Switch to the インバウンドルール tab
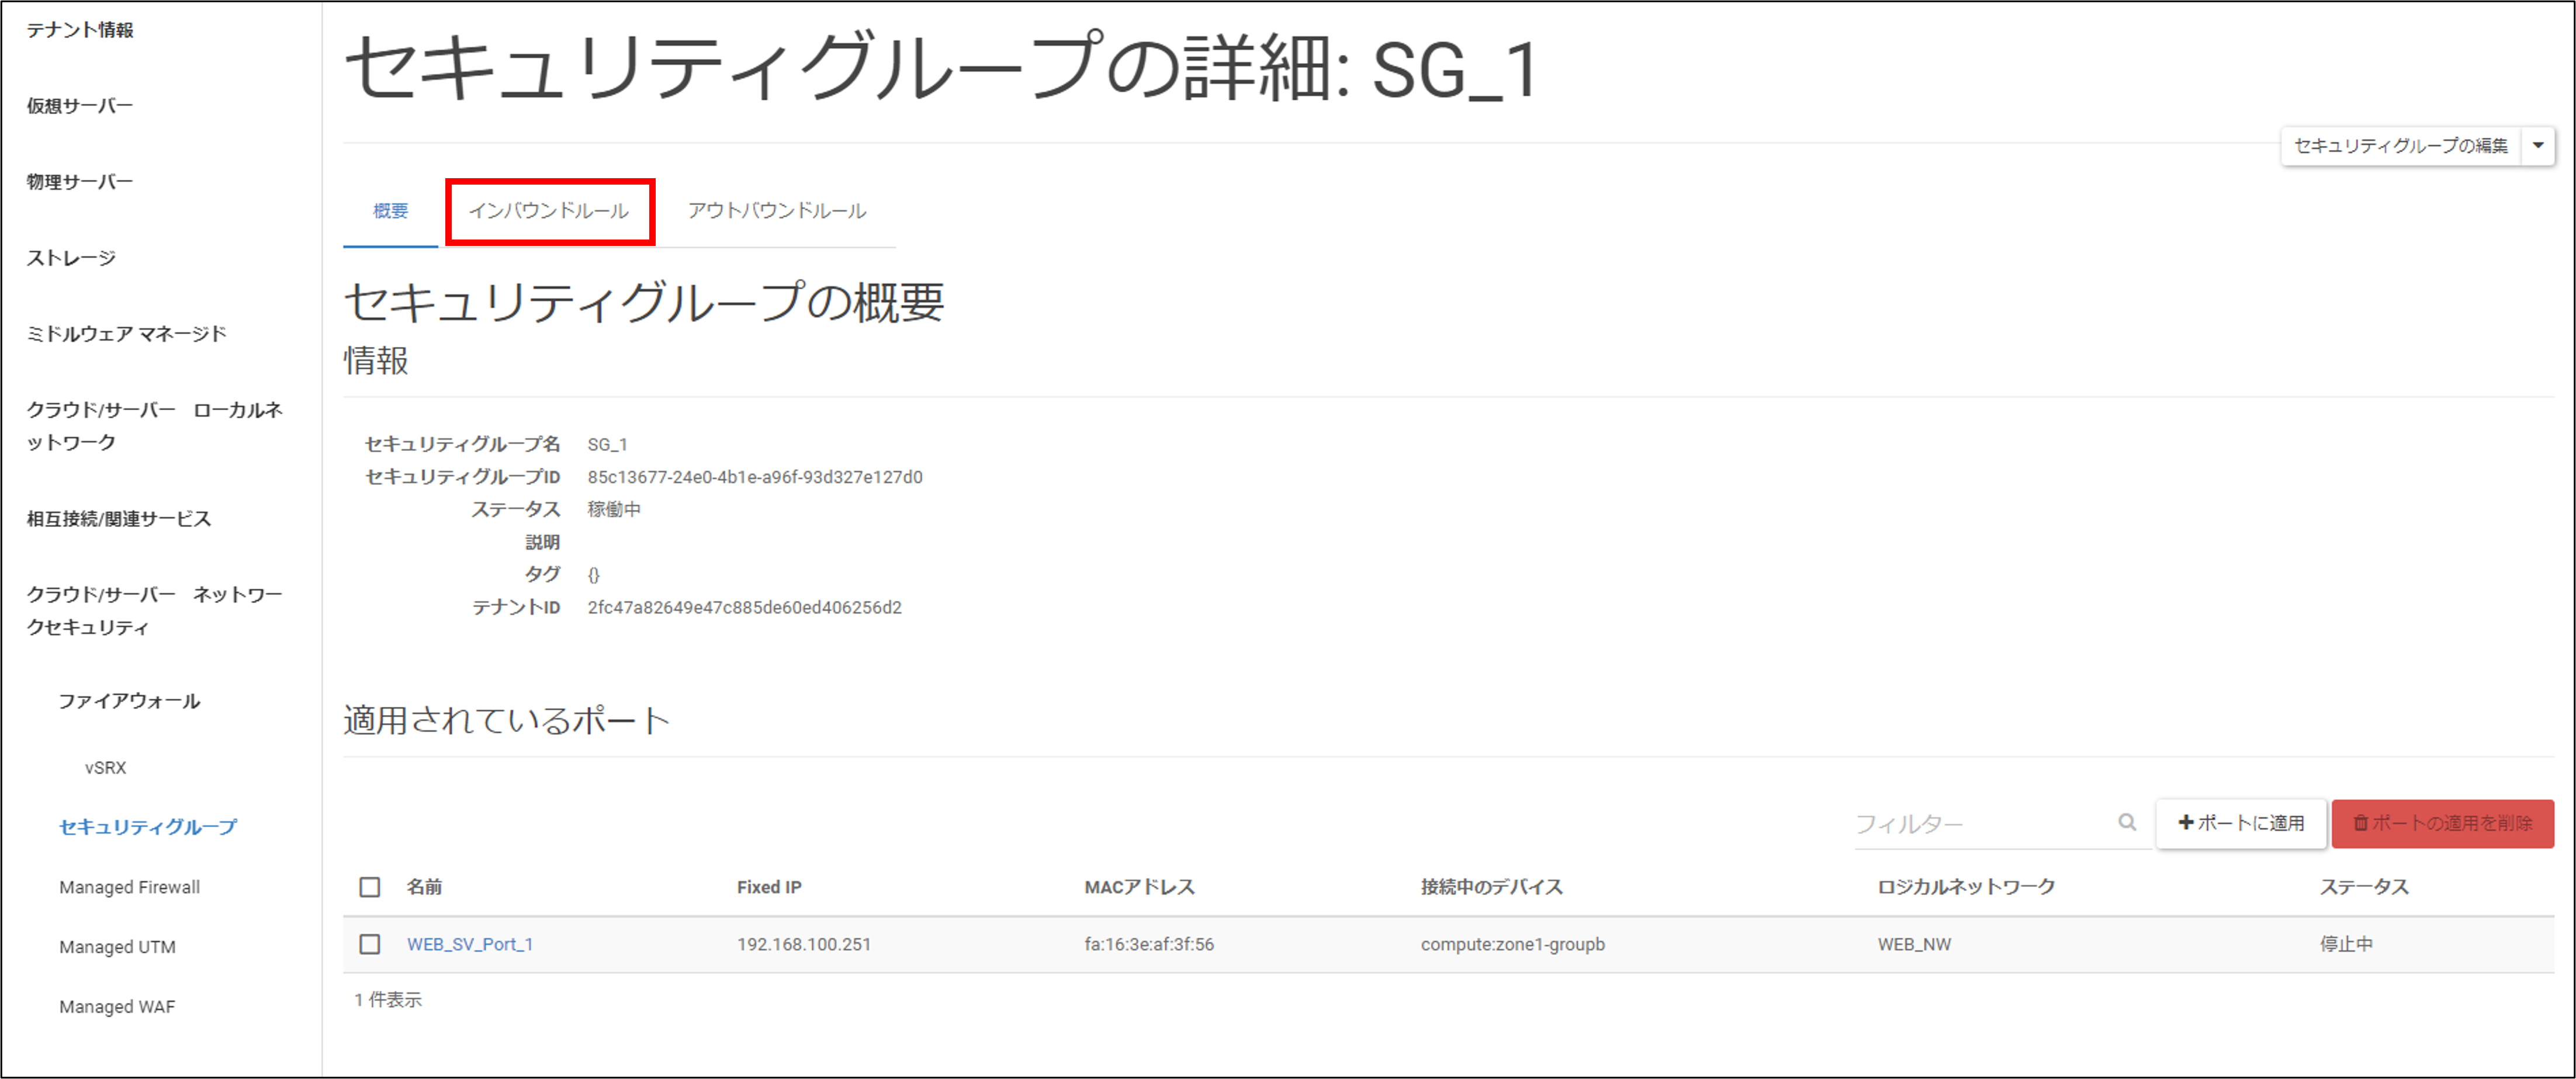The image size is (2576, 1079). (x=549, y=211)
